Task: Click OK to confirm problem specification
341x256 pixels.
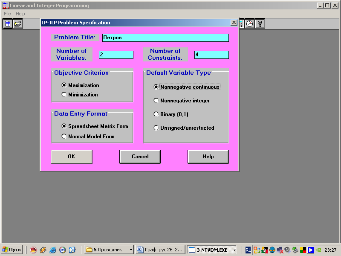Action: click(72, 157)
